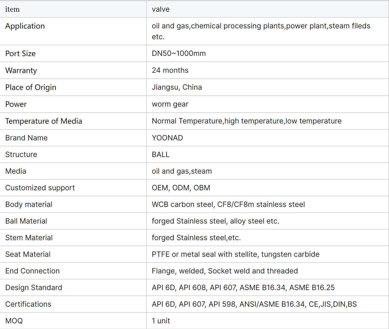Image resolution: width=389 pixels, height=329 pixels.
Task: Click the 'Application' row label
Action: 25,26
